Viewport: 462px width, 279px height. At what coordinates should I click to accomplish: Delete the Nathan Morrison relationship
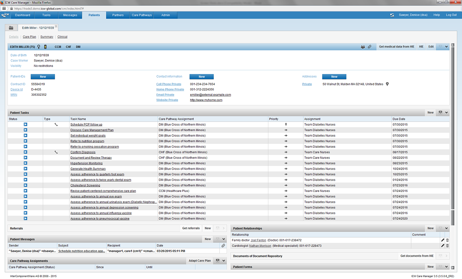(x=447, y=246)
